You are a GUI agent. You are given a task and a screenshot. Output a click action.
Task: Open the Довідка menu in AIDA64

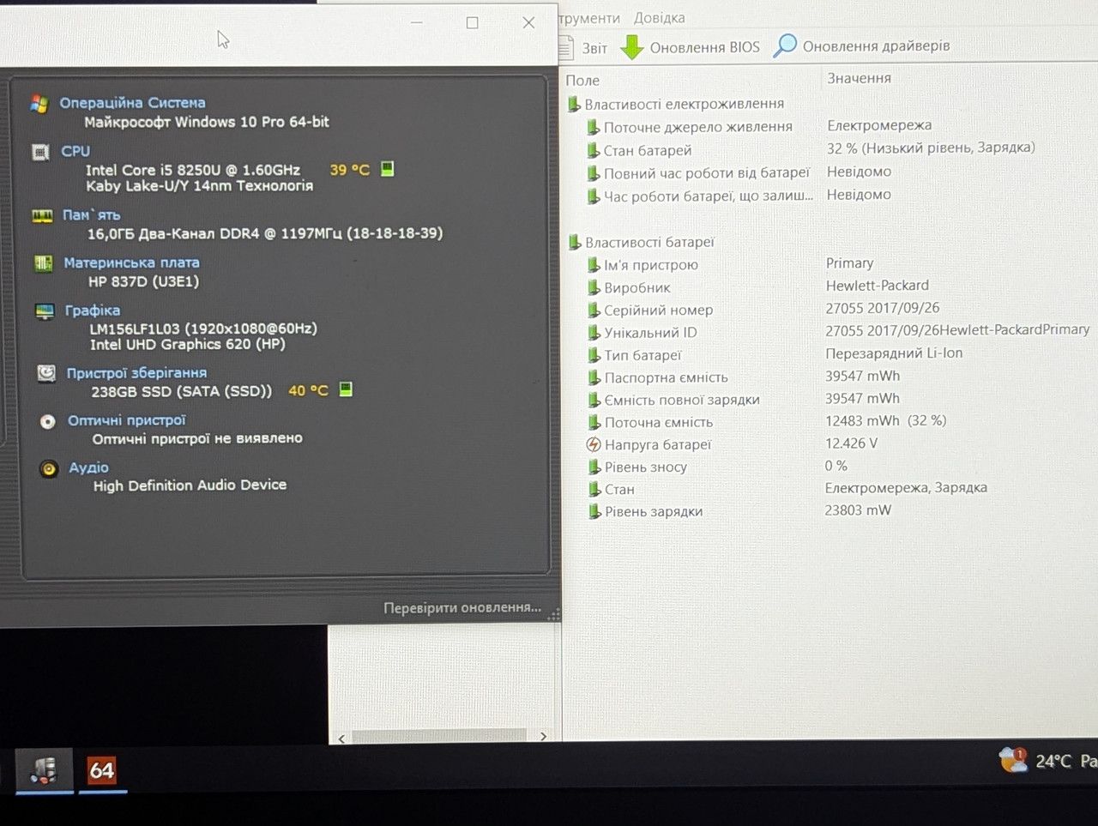[659, 18]
